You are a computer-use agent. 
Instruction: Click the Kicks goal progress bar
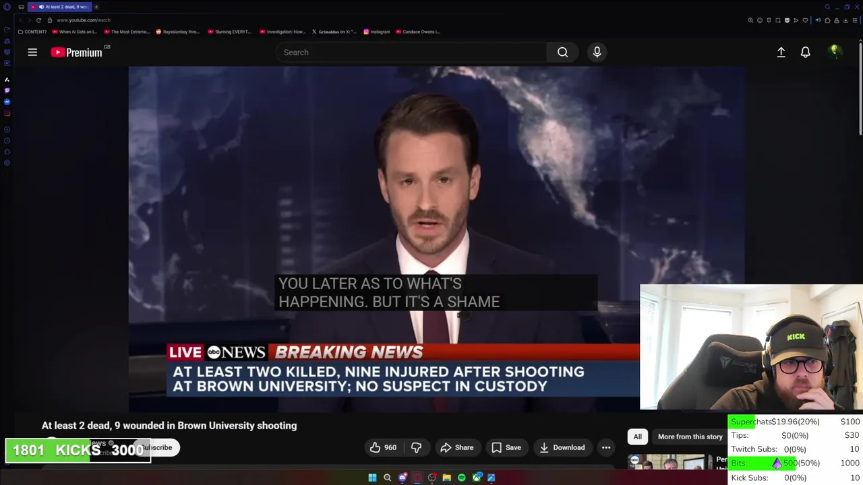[78, 451]
